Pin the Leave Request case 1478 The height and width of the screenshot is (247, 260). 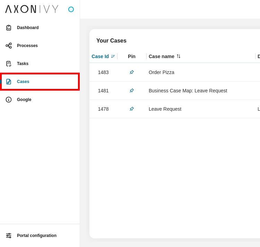pos(132,109)
